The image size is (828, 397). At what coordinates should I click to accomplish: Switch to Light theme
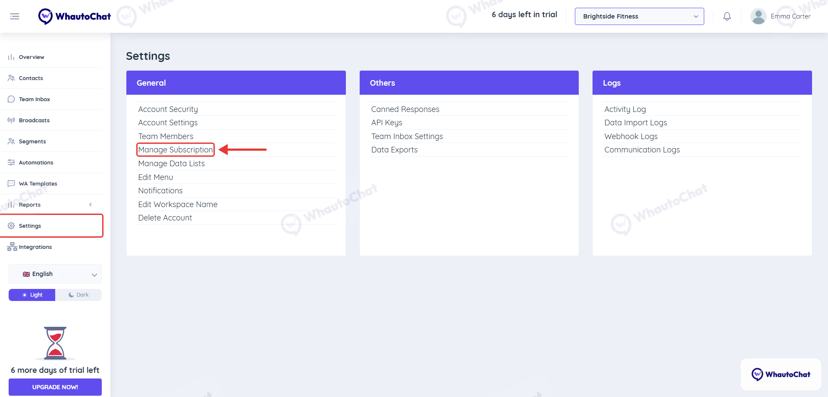click(32, 295)
